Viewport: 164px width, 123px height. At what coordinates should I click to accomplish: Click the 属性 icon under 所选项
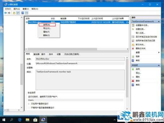pyautogui.click(x=133, y=77)
